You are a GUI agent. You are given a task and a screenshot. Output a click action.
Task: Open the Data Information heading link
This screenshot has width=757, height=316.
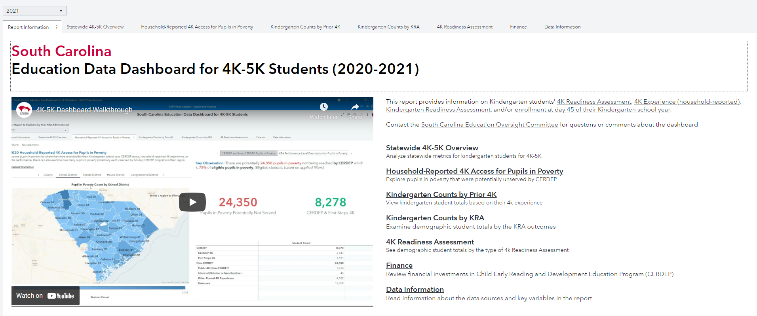(x=415, y=290)
